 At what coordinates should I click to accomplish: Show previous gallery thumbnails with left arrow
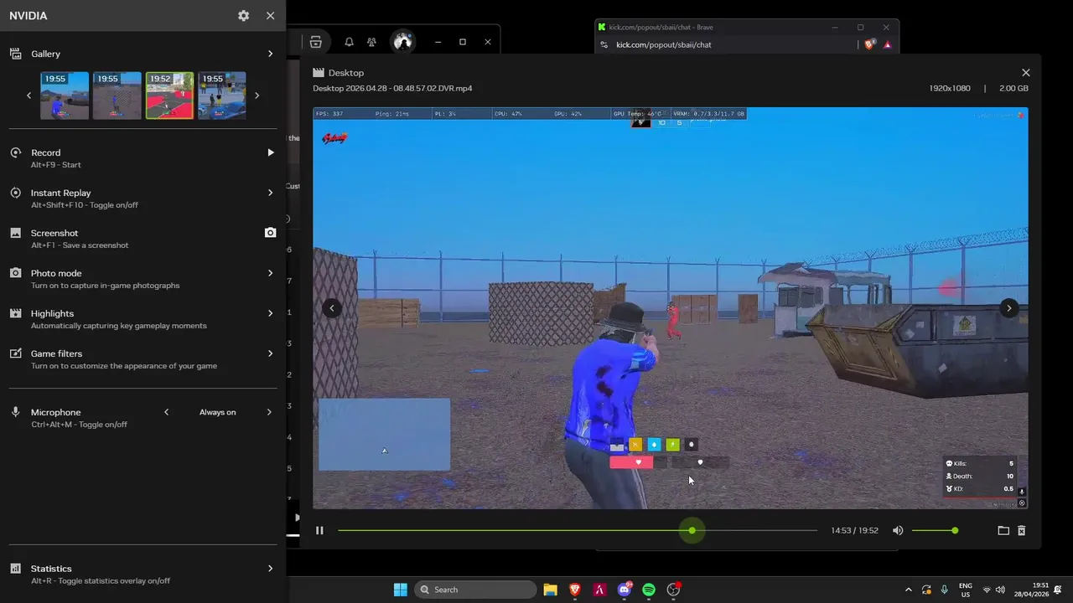point(29,95)
